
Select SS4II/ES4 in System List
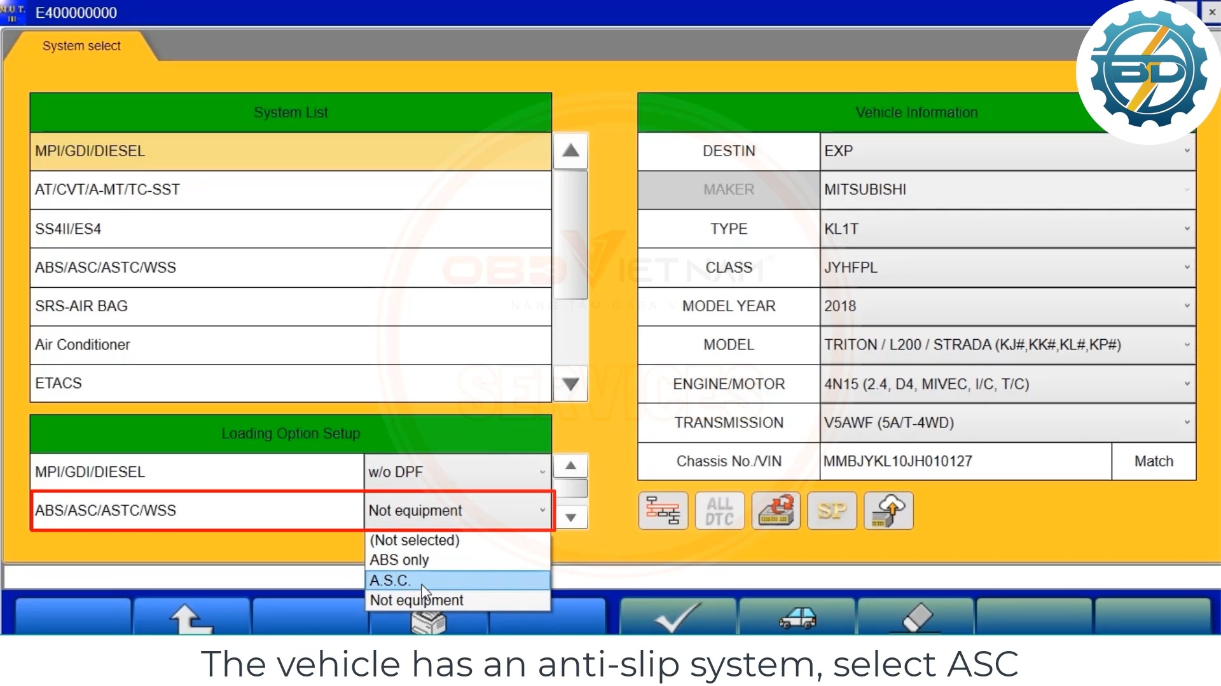coord(291,229)
